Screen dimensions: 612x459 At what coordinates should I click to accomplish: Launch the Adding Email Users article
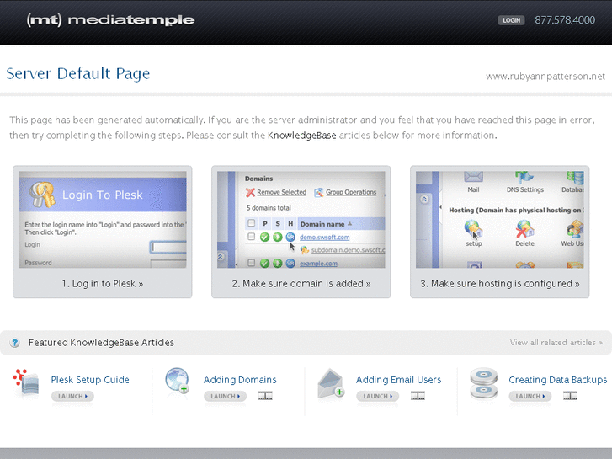coord(378,396)
